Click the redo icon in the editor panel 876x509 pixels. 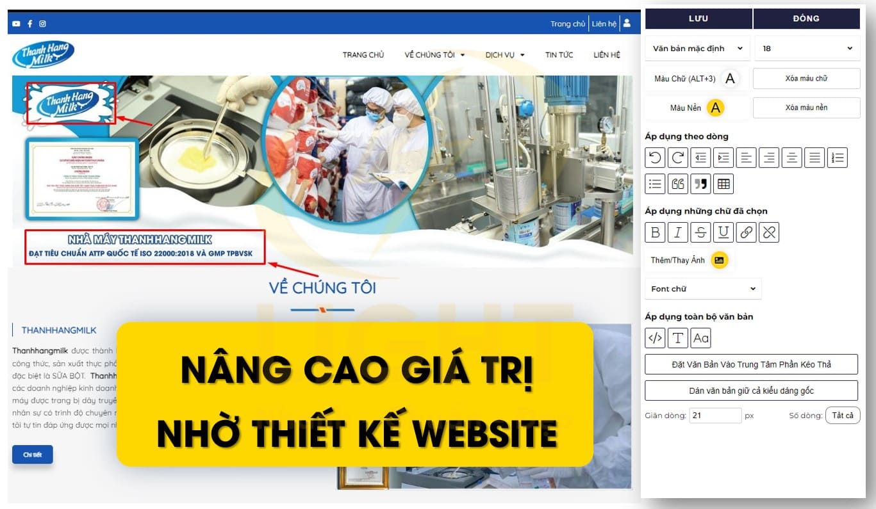[x=678, y=158]
